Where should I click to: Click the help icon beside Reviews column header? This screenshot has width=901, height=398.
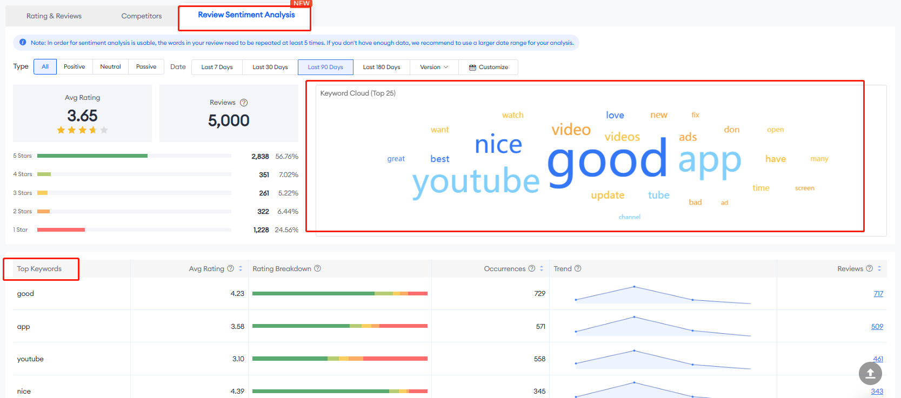[x=870, y=268]
